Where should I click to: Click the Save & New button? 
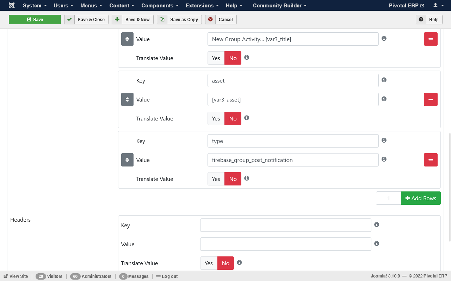coord(132,20)
